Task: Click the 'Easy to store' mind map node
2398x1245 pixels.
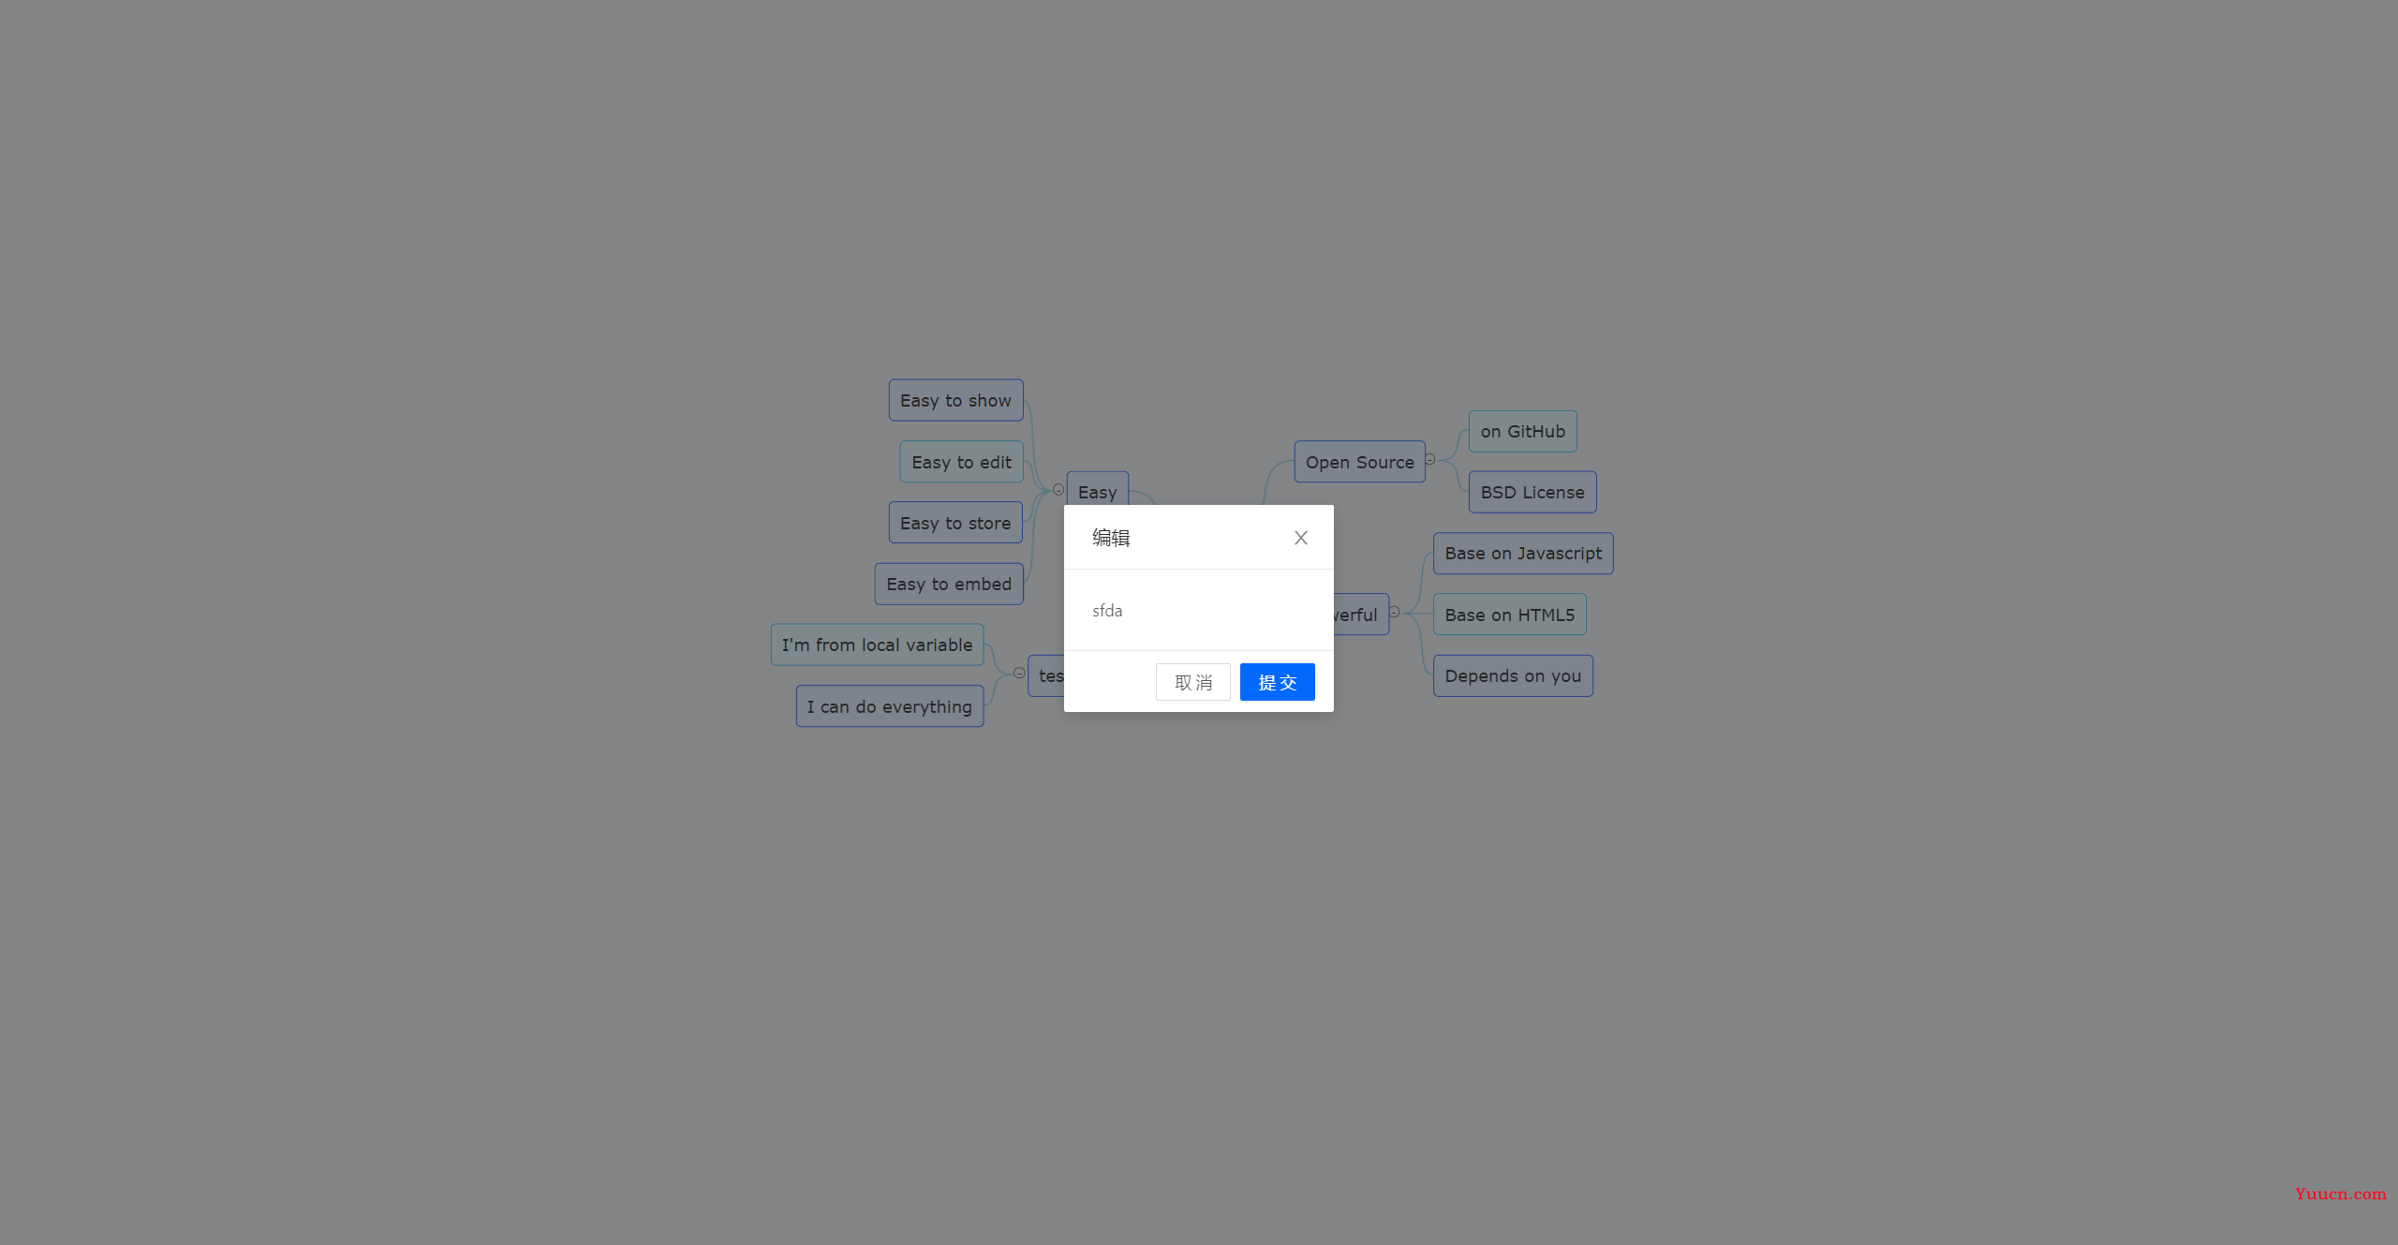Action: click(954, 522)
